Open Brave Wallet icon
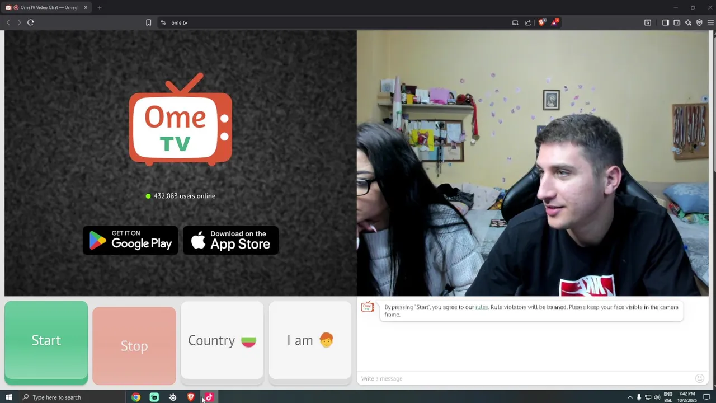 tap(677, 22)
